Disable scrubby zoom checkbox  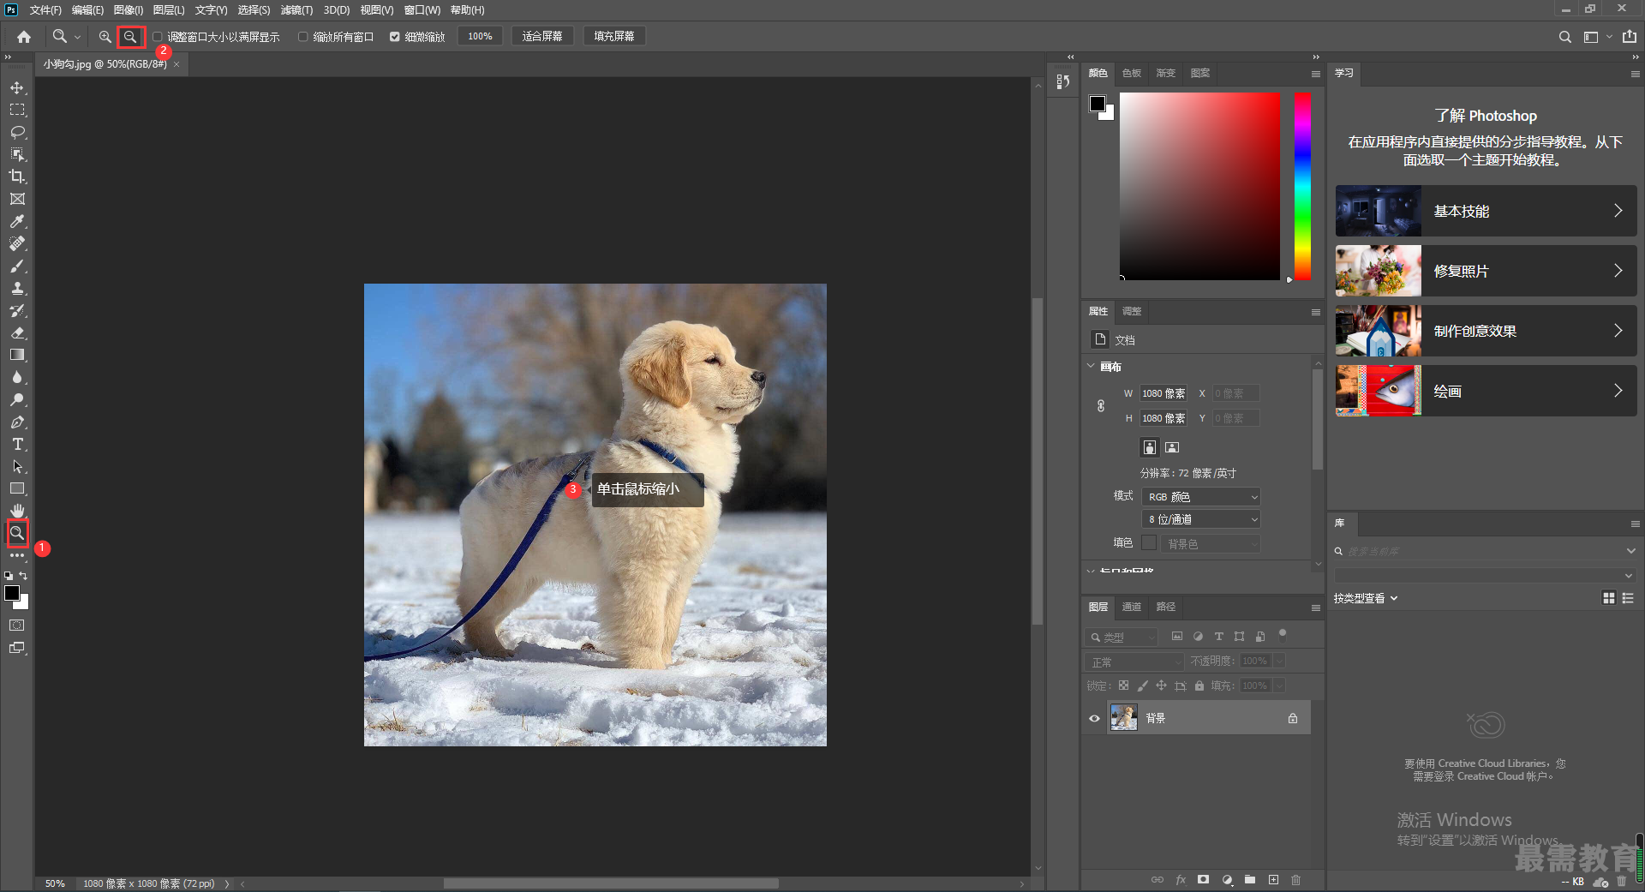394,37
